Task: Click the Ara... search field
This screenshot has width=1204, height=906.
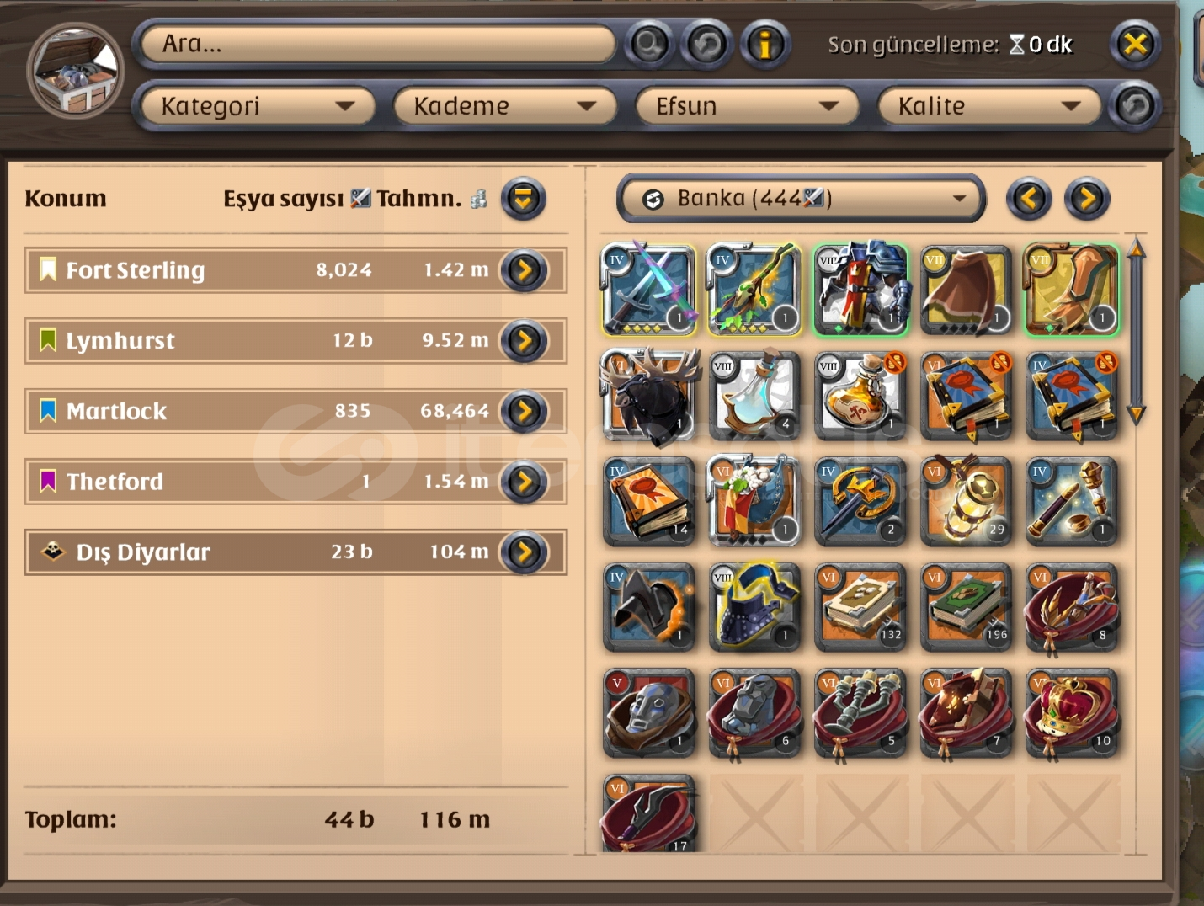Action: coord(379,44)
